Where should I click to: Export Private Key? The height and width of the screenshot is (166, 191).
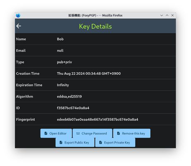pos(115,142)
